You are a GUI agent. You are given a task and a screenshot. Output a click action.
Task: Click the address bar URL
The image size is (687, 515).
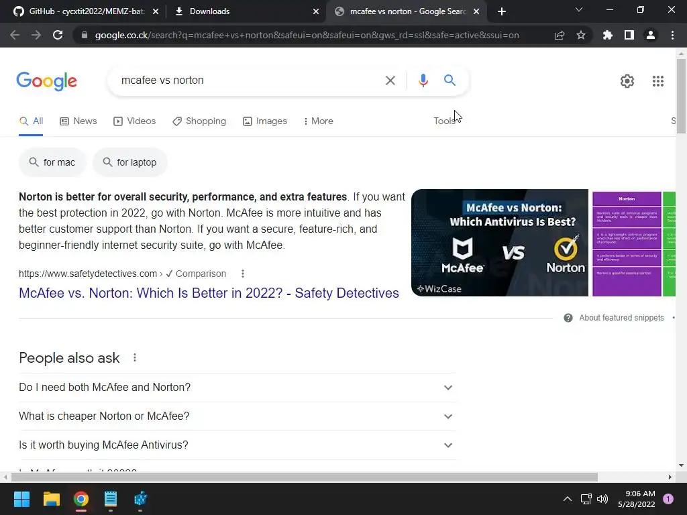[x=307, y=35]
